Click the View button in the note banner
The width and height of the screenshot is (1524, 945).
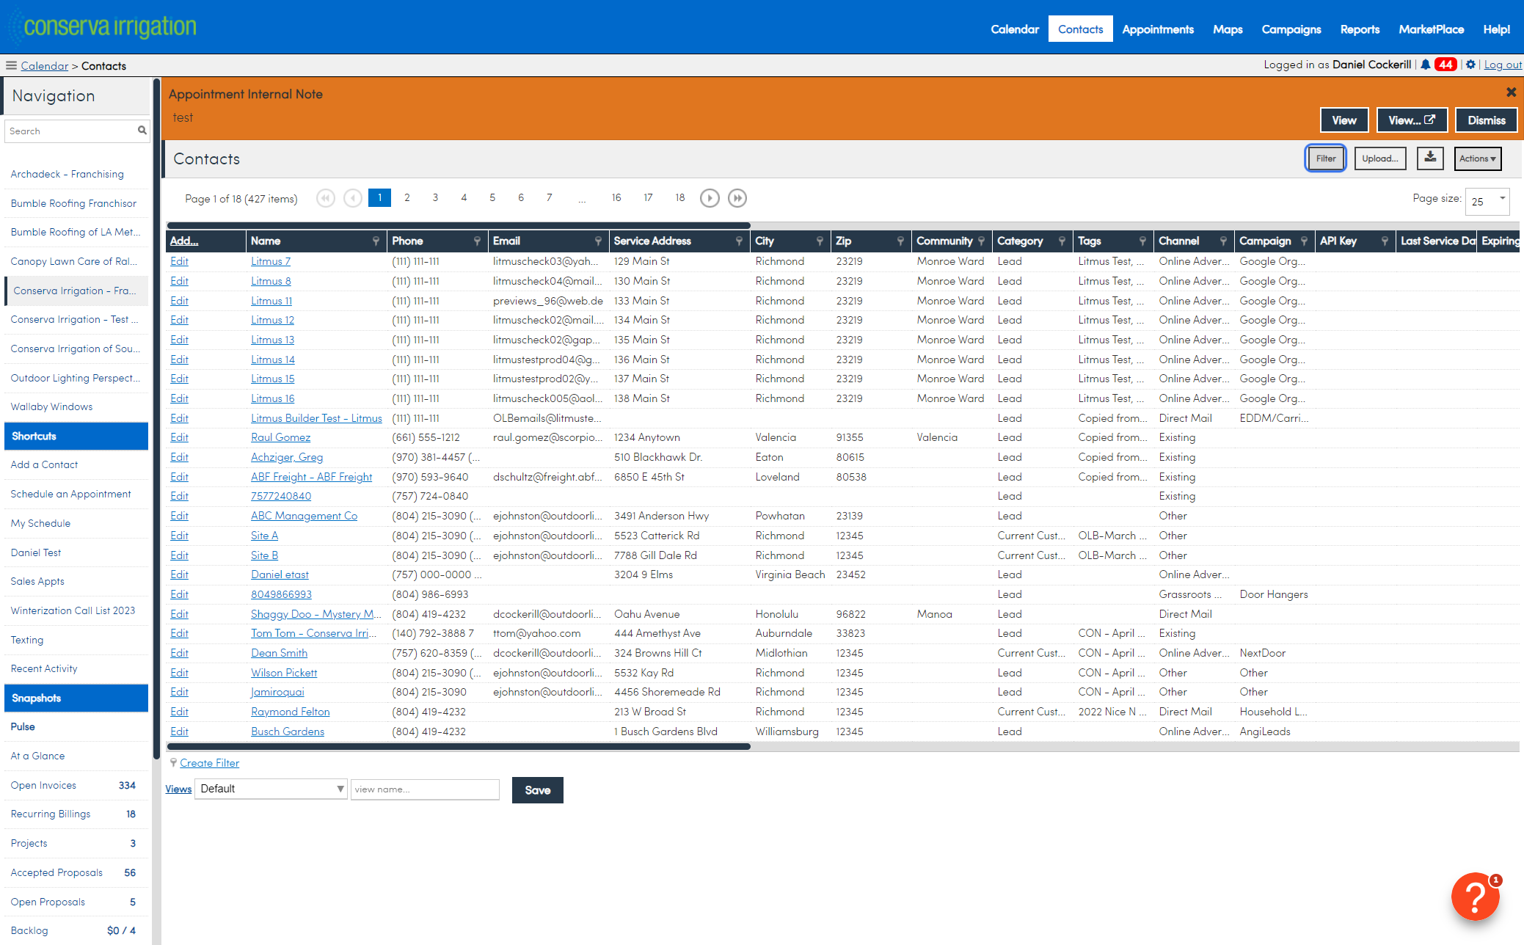point(1344,120)
